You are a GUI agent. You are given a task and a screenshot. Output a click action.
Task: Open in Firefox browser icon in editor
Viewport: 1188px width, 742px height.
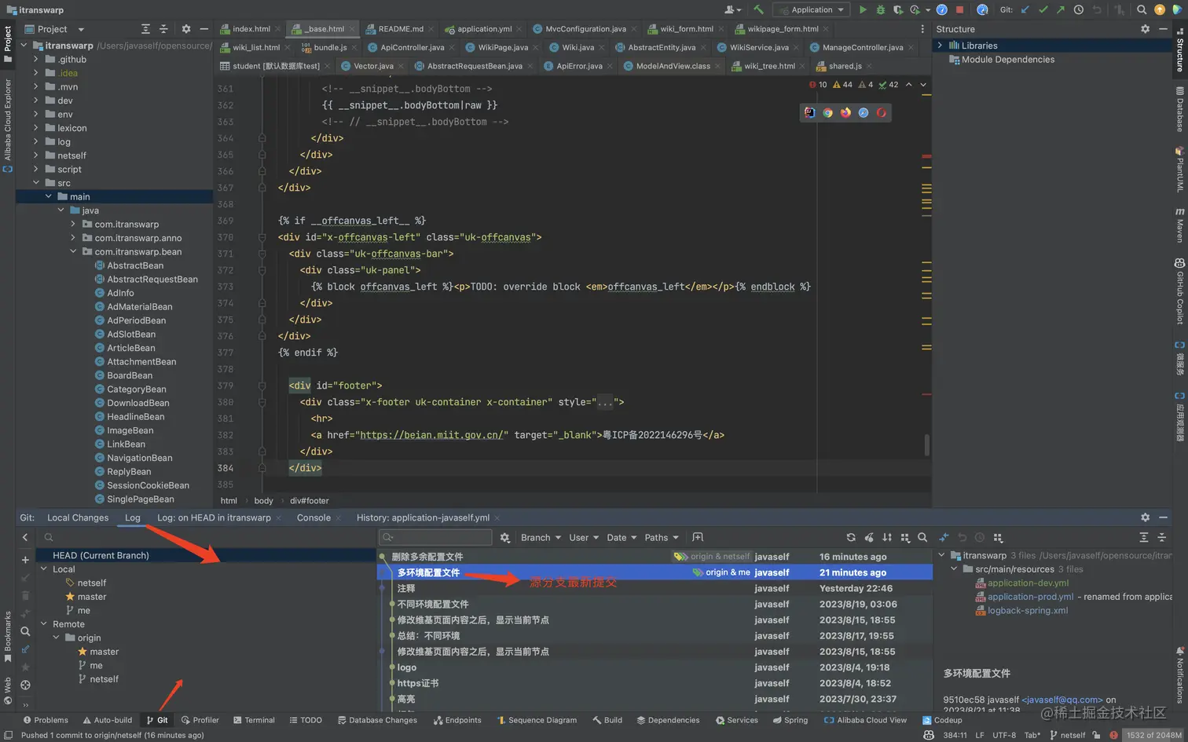pos(845,112)
